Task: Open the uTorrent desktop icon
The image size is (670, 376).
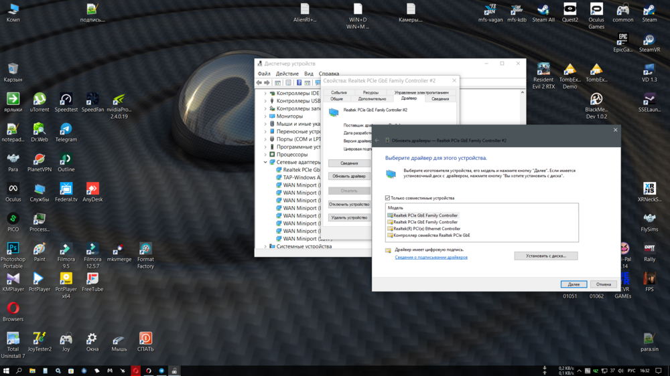Action: [x=40, y=100]
